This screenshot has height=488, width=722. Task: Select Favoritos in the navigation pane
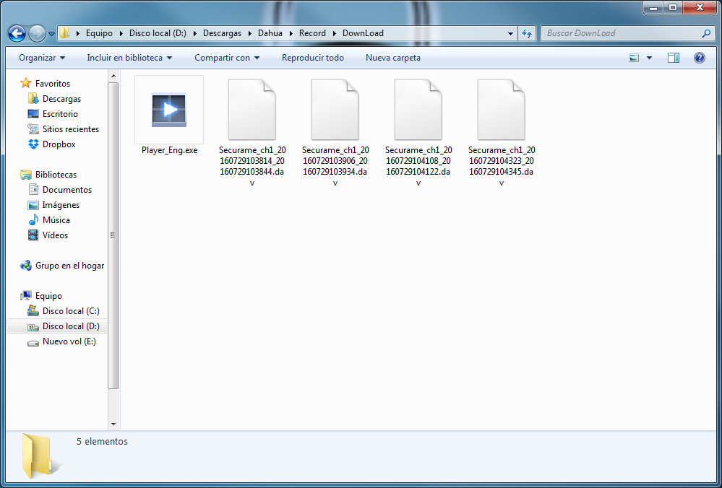click(53, 84)
